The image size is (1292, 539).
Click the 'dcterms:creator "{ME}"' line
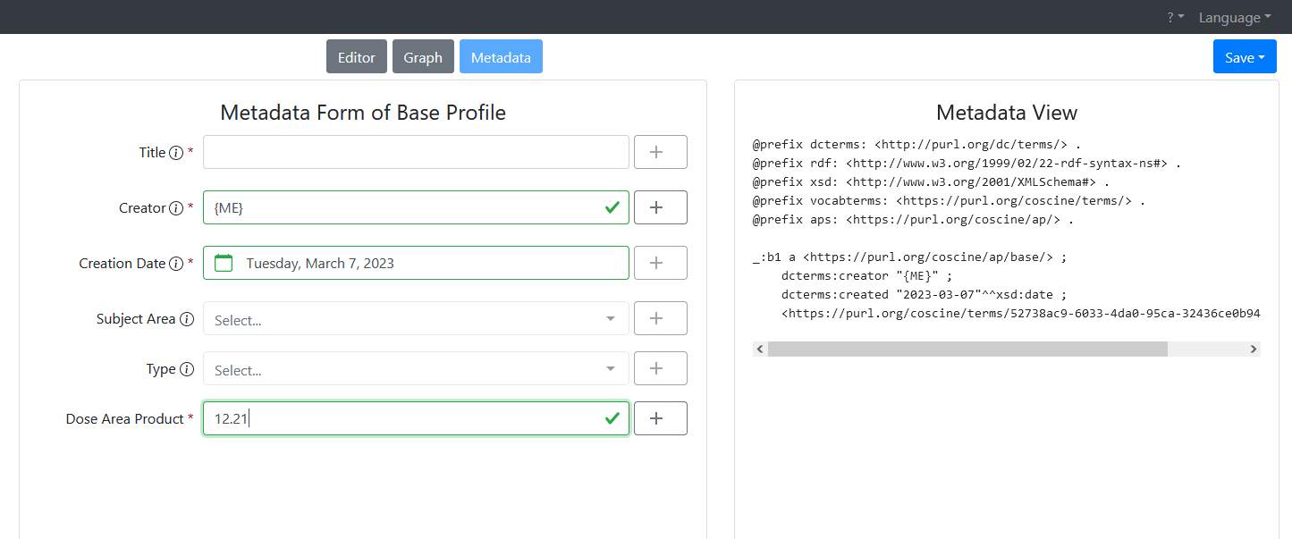click(866, 275)
